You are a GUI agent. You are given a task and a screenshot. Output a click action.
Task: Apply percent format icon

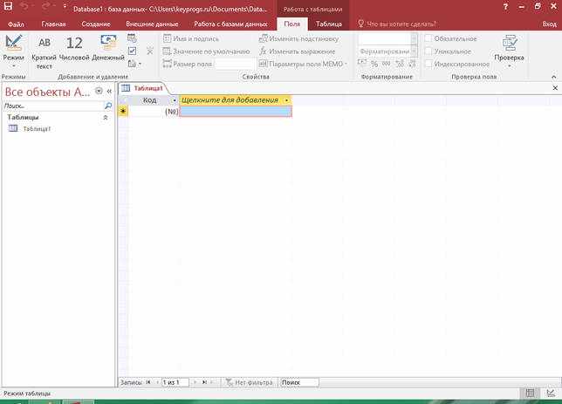click(x=374, y=64)
